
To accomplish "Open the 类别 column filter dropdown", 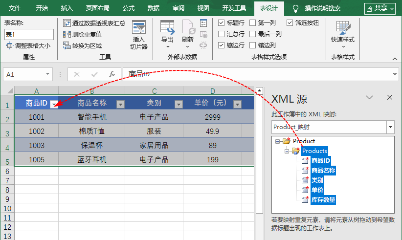I will (179, 104).
